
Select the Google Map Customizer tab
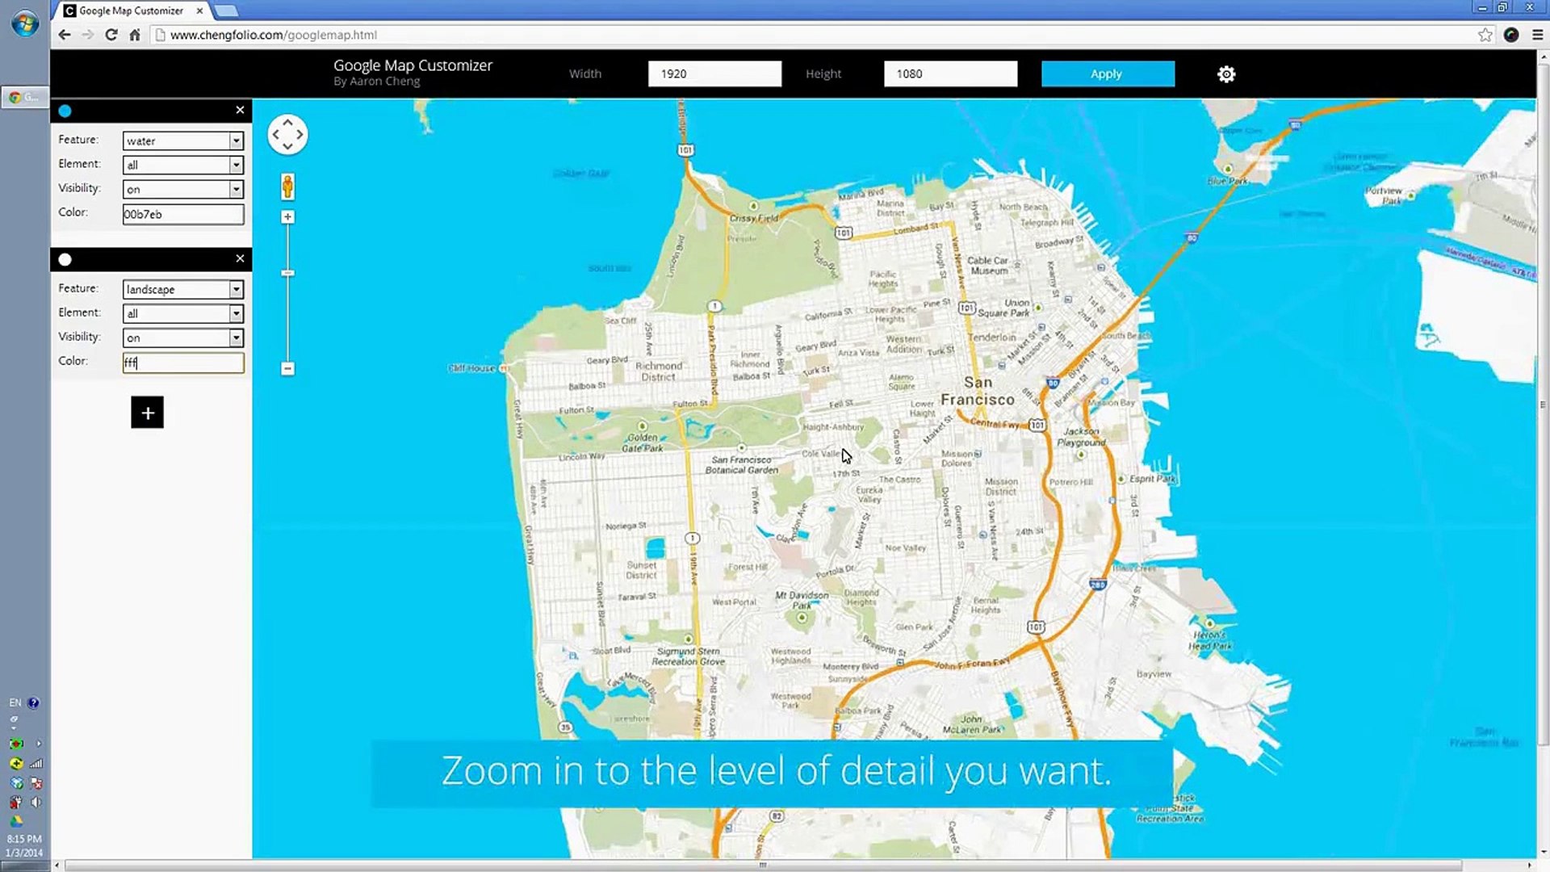[x=131, y=10]
